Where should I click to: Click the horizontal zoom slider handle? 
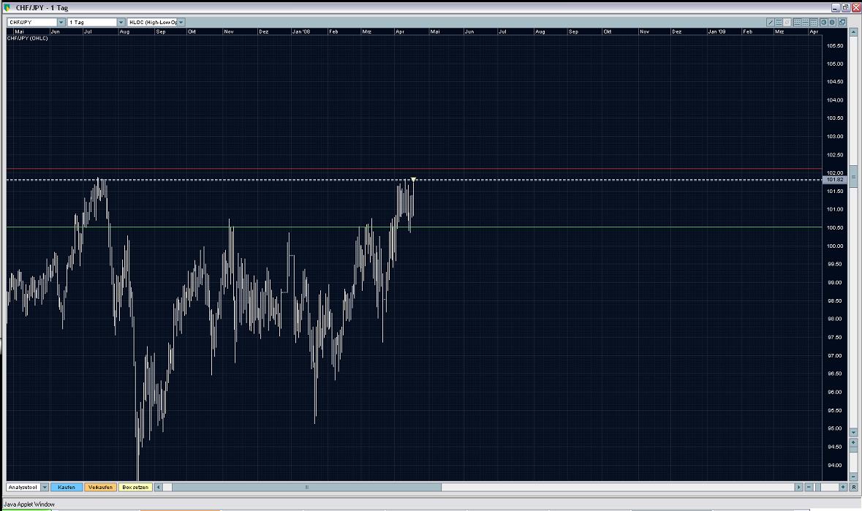pos(818,487)
